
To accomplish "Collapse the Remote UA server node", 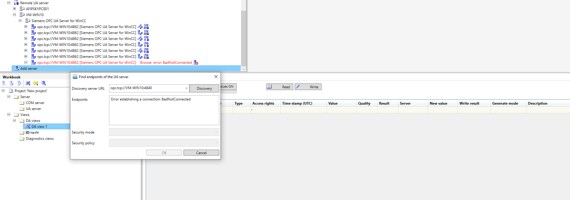I will click(9, 3).
